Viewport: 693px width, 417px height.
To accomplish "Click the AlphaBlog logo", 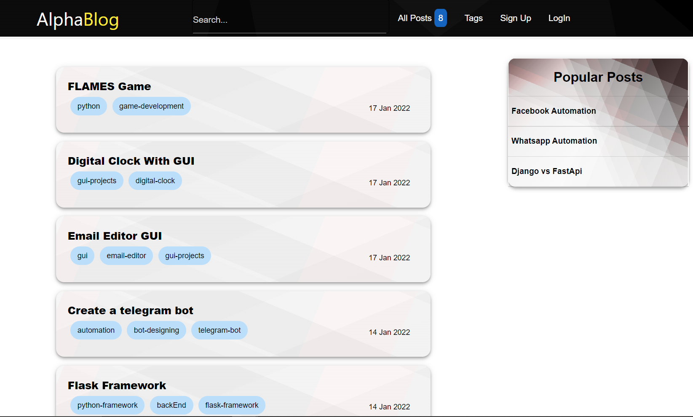I will 78,19.
